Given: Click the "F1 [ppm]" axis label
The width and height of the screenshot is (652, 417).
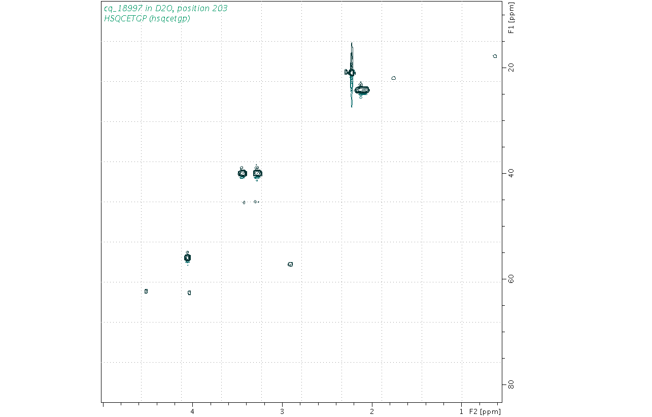Looking at the screenshot, I should tap(511, 18).
